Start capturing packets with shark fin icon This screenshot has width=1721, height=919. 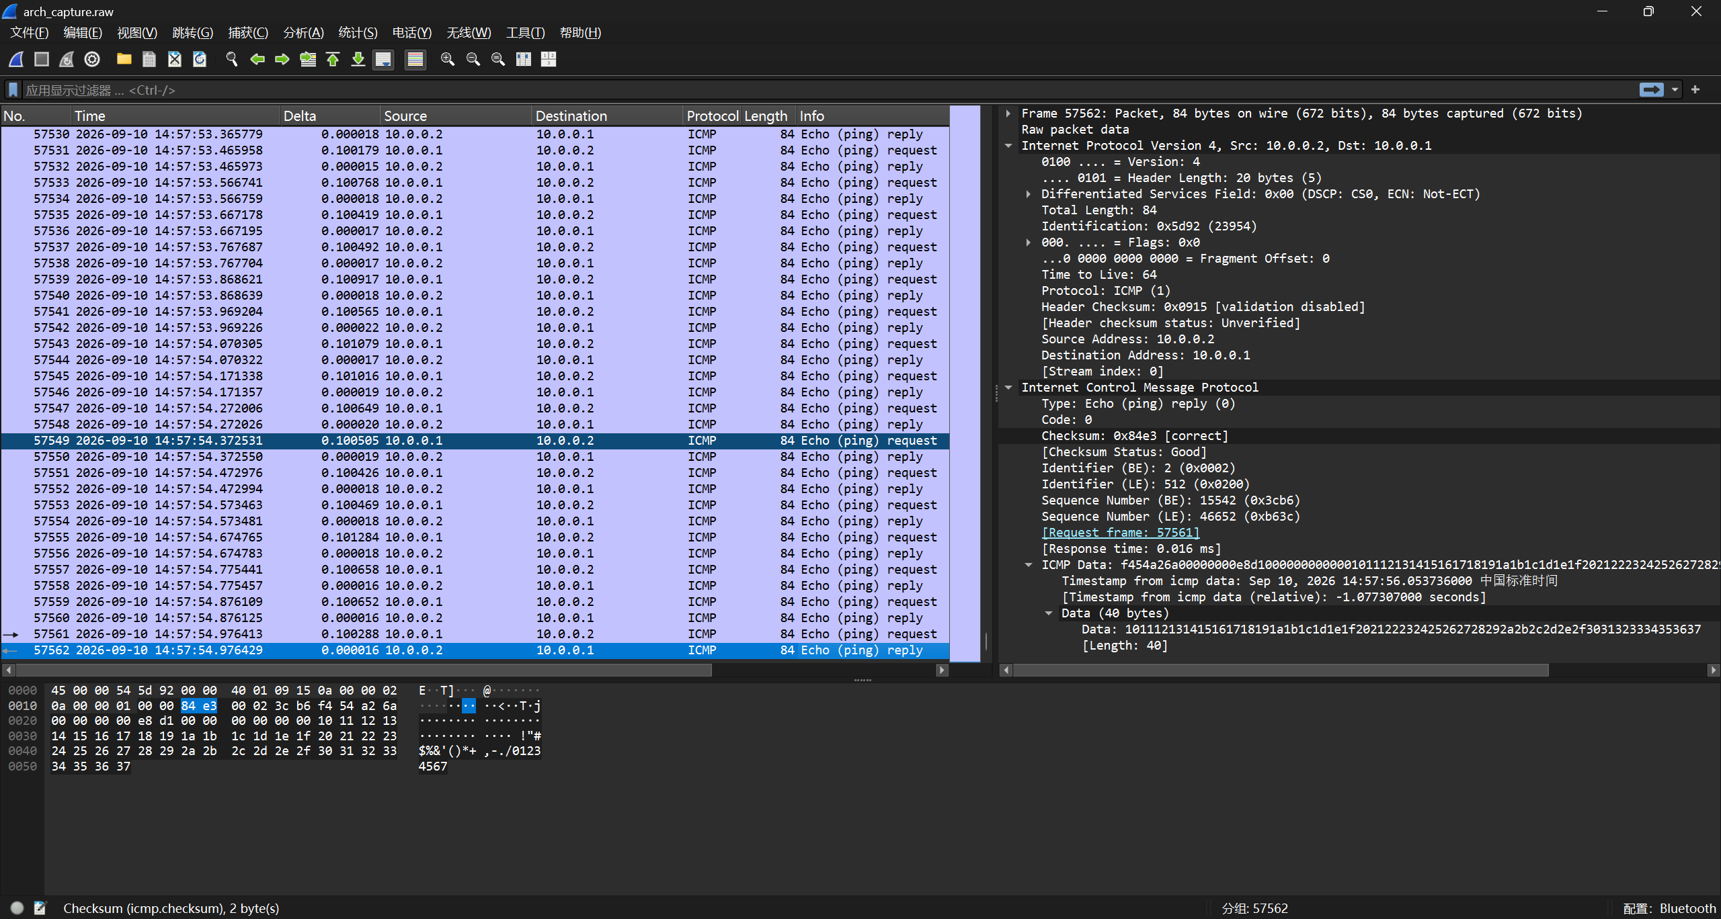coord(17,59)
